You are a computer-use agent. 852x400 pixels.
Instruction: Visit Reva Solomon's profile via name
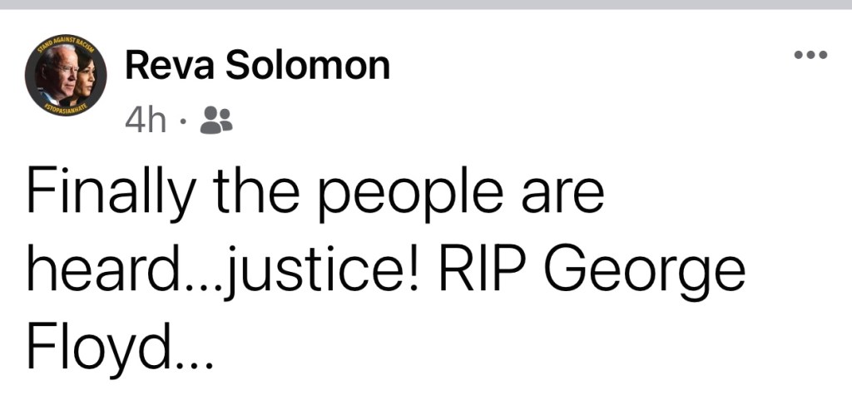pos(257,65)
